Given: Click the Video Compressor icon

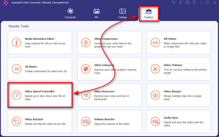Looking at the screenshot, I should pos(86,43).
